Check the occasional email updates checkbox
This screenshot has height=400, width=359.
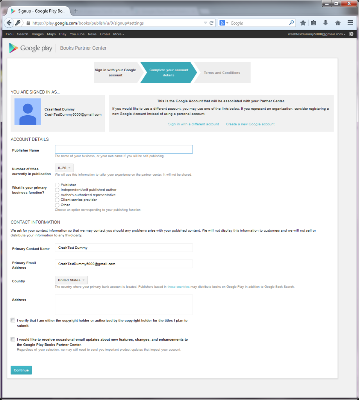[13, 339]
